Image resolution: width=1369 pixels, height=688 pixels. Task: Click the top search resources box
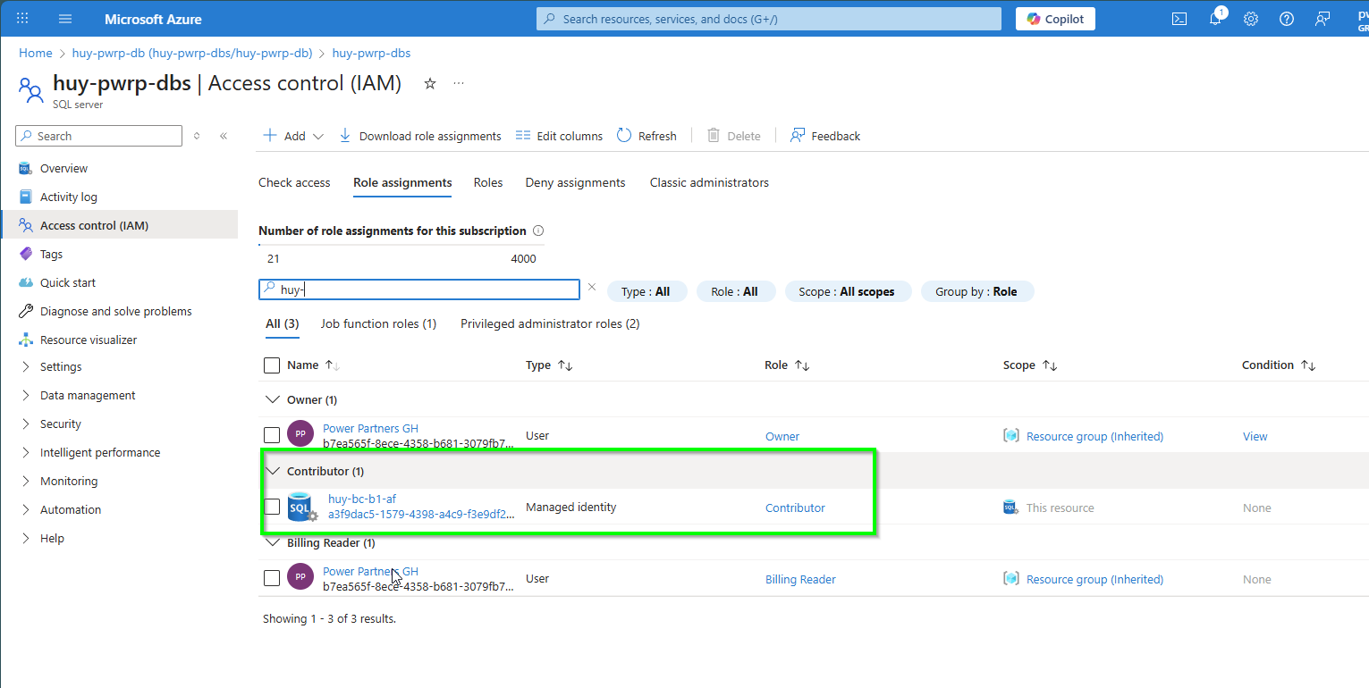pyautogui.click(x=769, y=19)
